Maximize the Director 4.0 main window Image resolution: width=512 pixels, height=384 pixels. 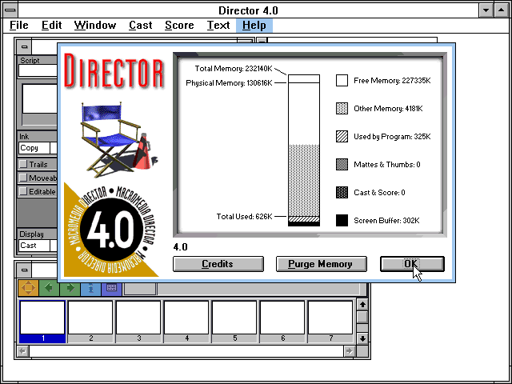[x=502, y=10]
